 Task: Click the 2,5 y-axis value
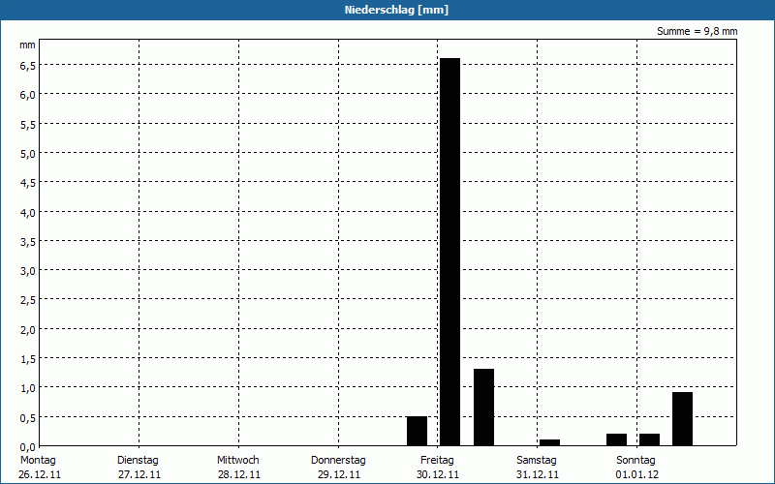coord(28,300)
